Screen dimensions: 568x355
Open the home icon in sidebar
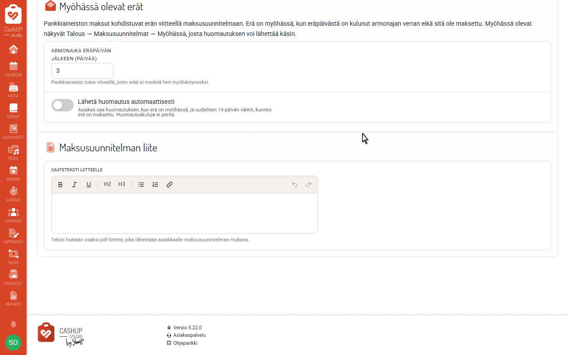[x=13, y=49]
